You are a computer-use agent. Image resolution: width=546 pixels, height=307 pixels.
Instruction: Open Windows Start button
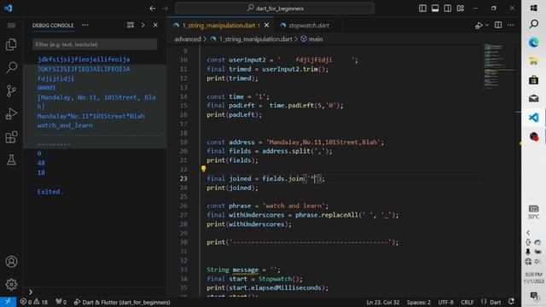(x=533, y=8)
